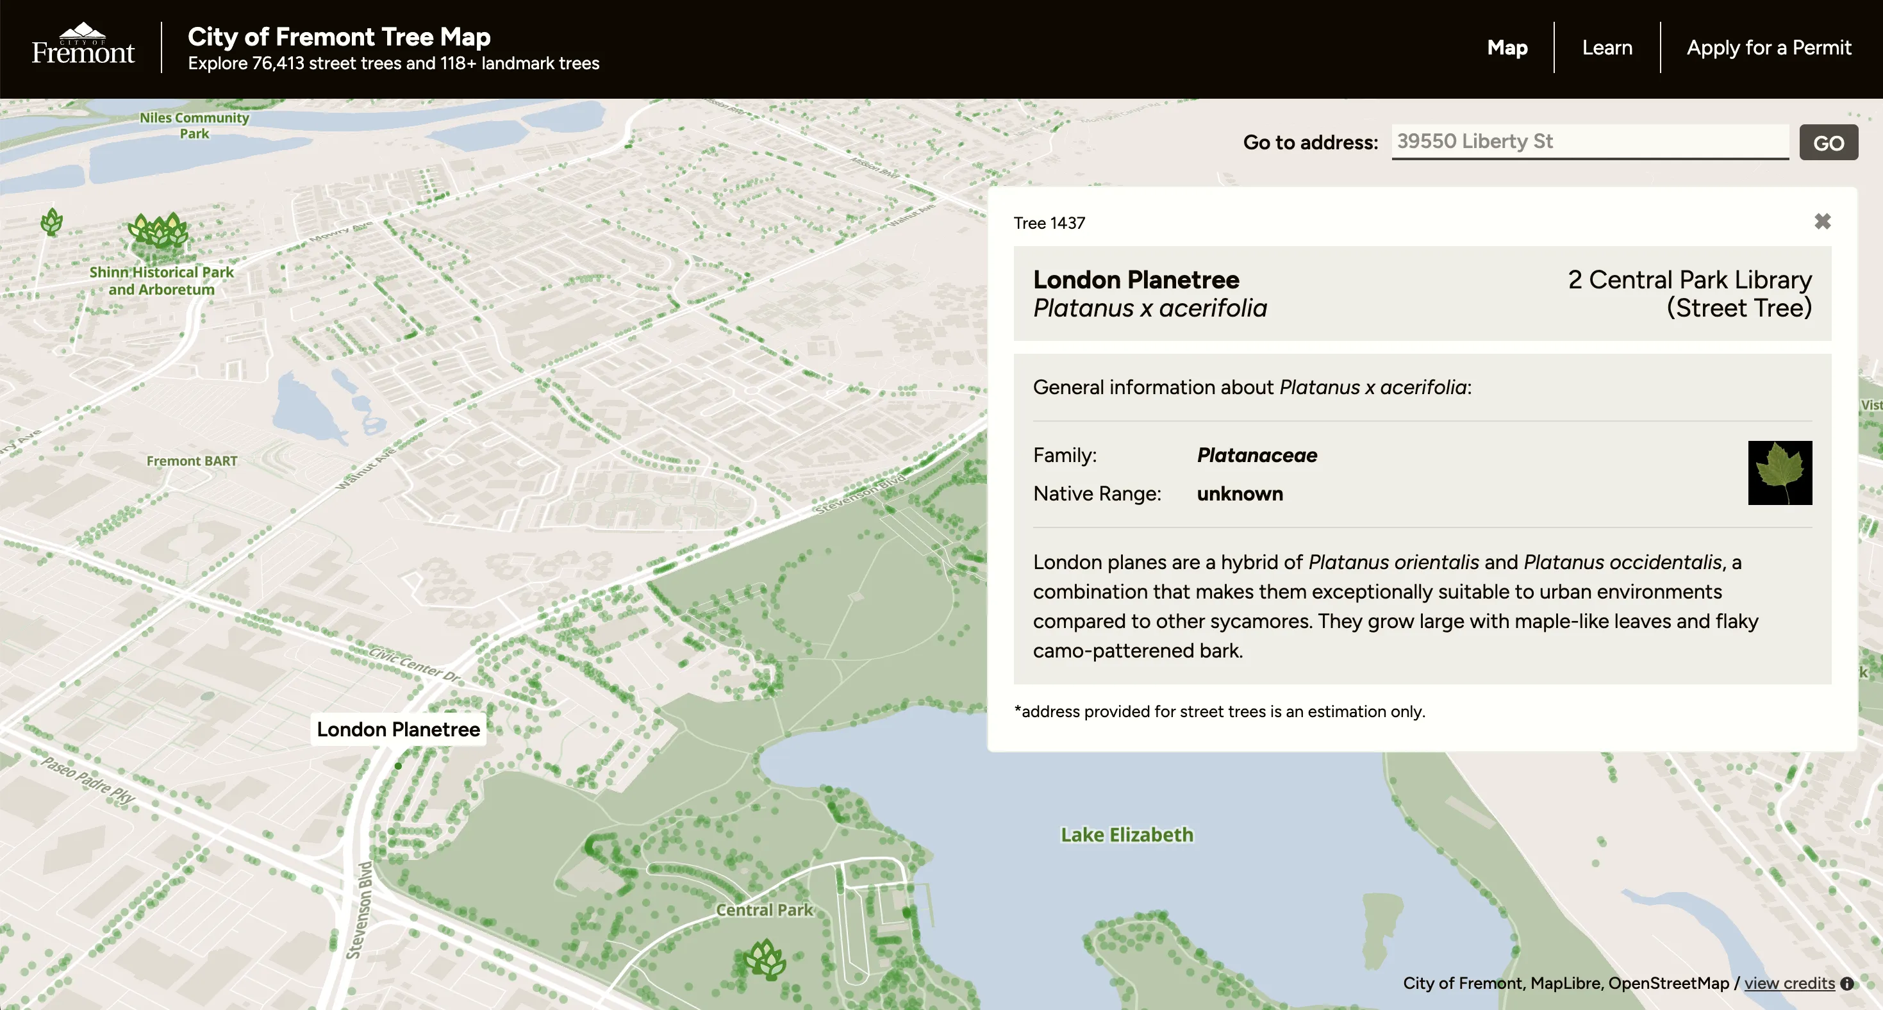Click the landmark tree cluster at Shinn Historical Park
1883x1010 pixels.
pyautogui.click(x=158, y=231)
